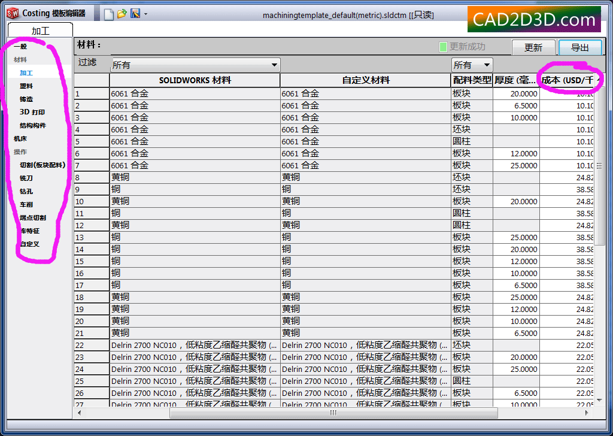613x436 pixels.
Task: Select 端点切割 operation in sidebar
Action: (33, 218)
